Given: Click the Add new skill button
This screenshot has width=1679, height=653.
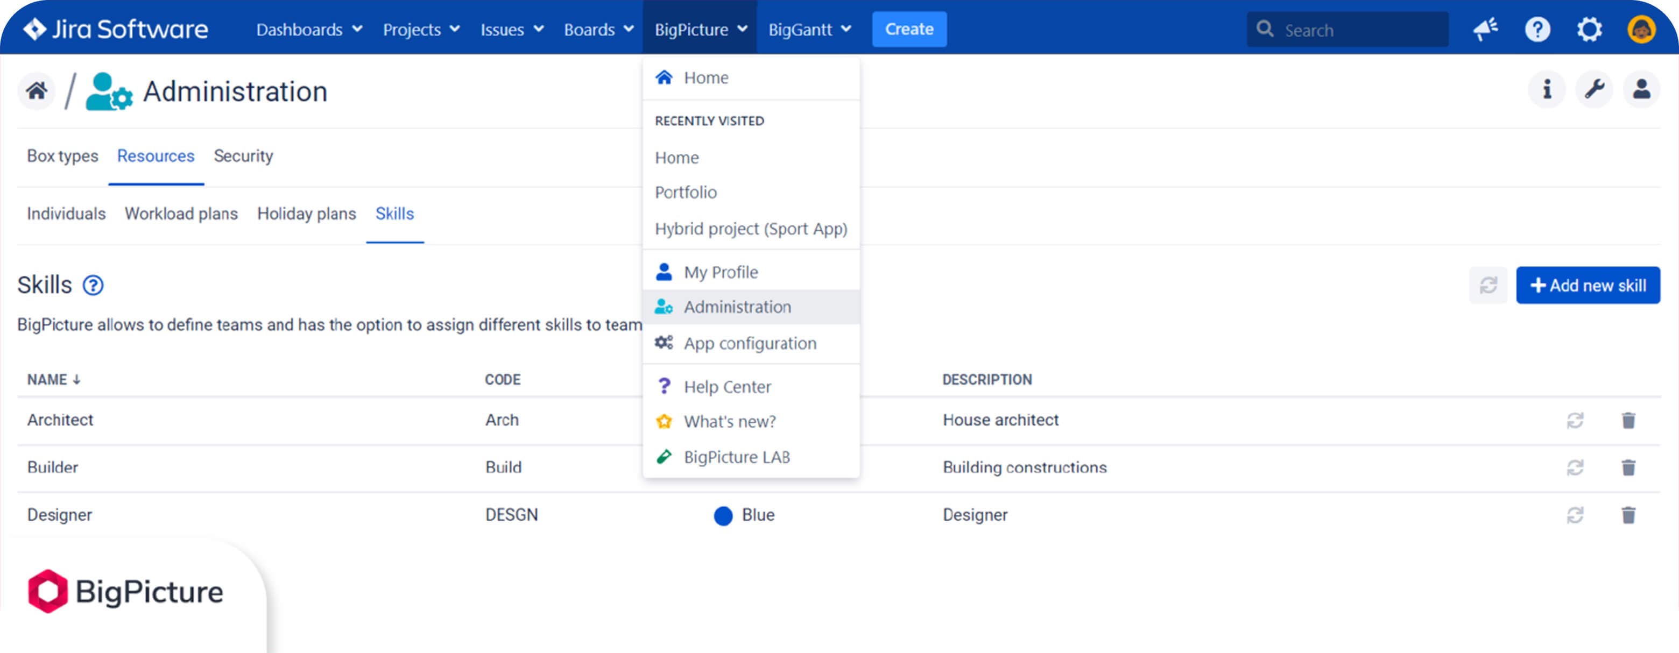Looking at the screenshot, I should coord(1587,285).
